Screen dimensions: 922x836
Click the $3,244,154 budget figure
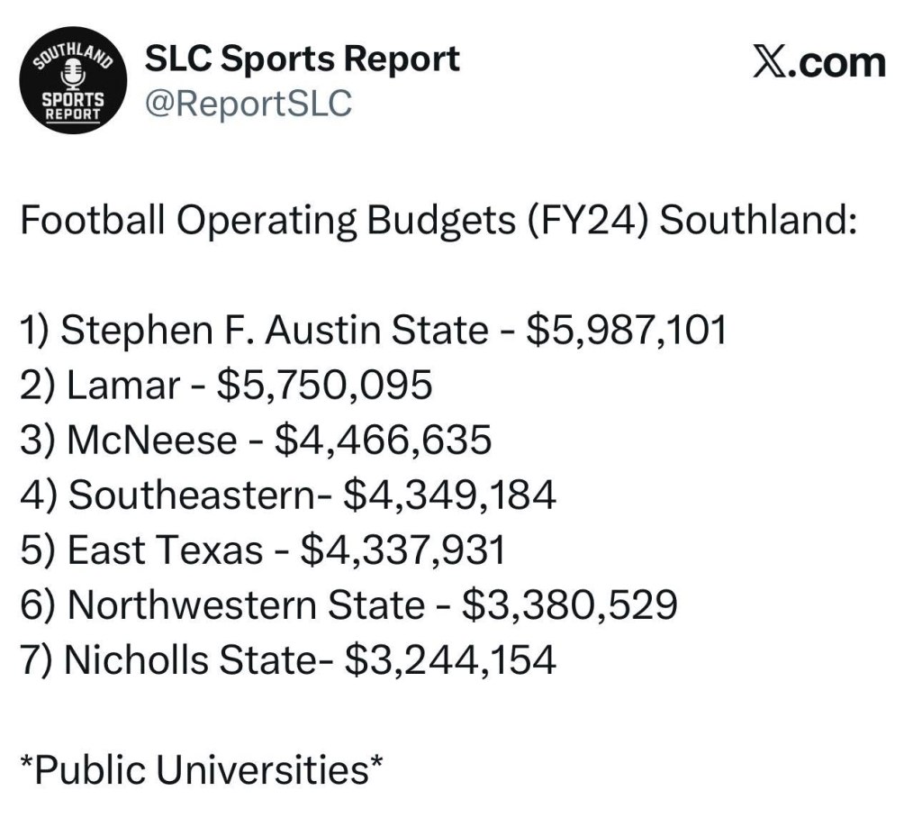point(450,659)
